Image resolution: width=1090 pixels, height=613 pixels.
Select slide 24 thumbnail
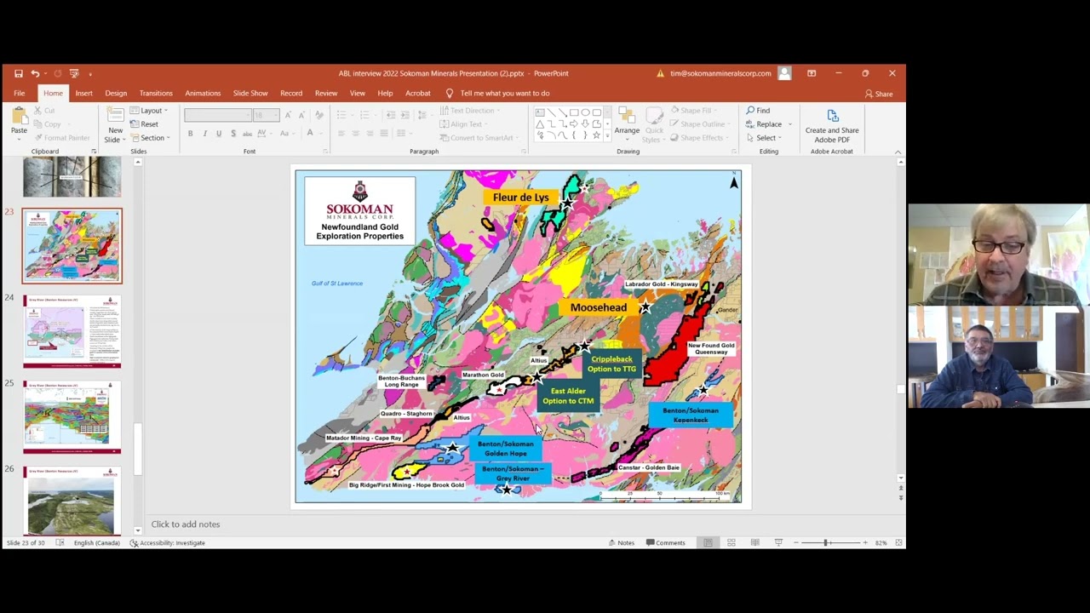(72, 330)
